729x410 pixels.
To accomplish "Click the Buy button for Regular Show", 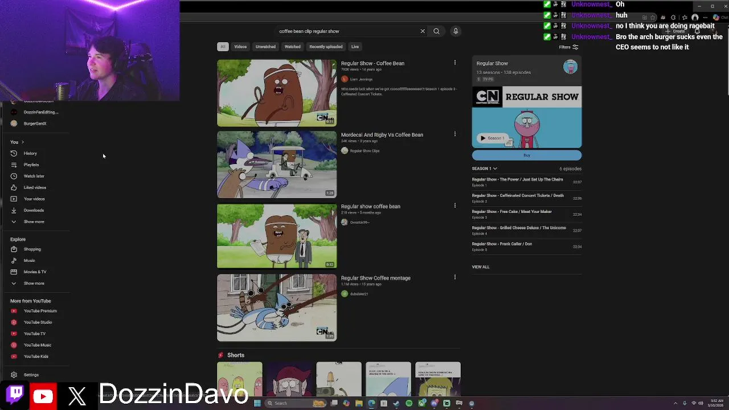I will click(x=527, y=155).
